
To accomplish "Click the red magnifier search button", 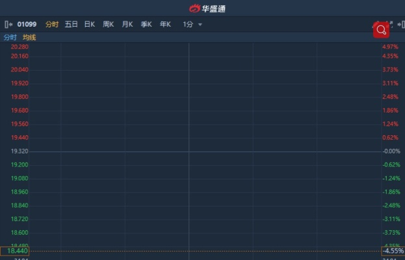I will point(381,30).
